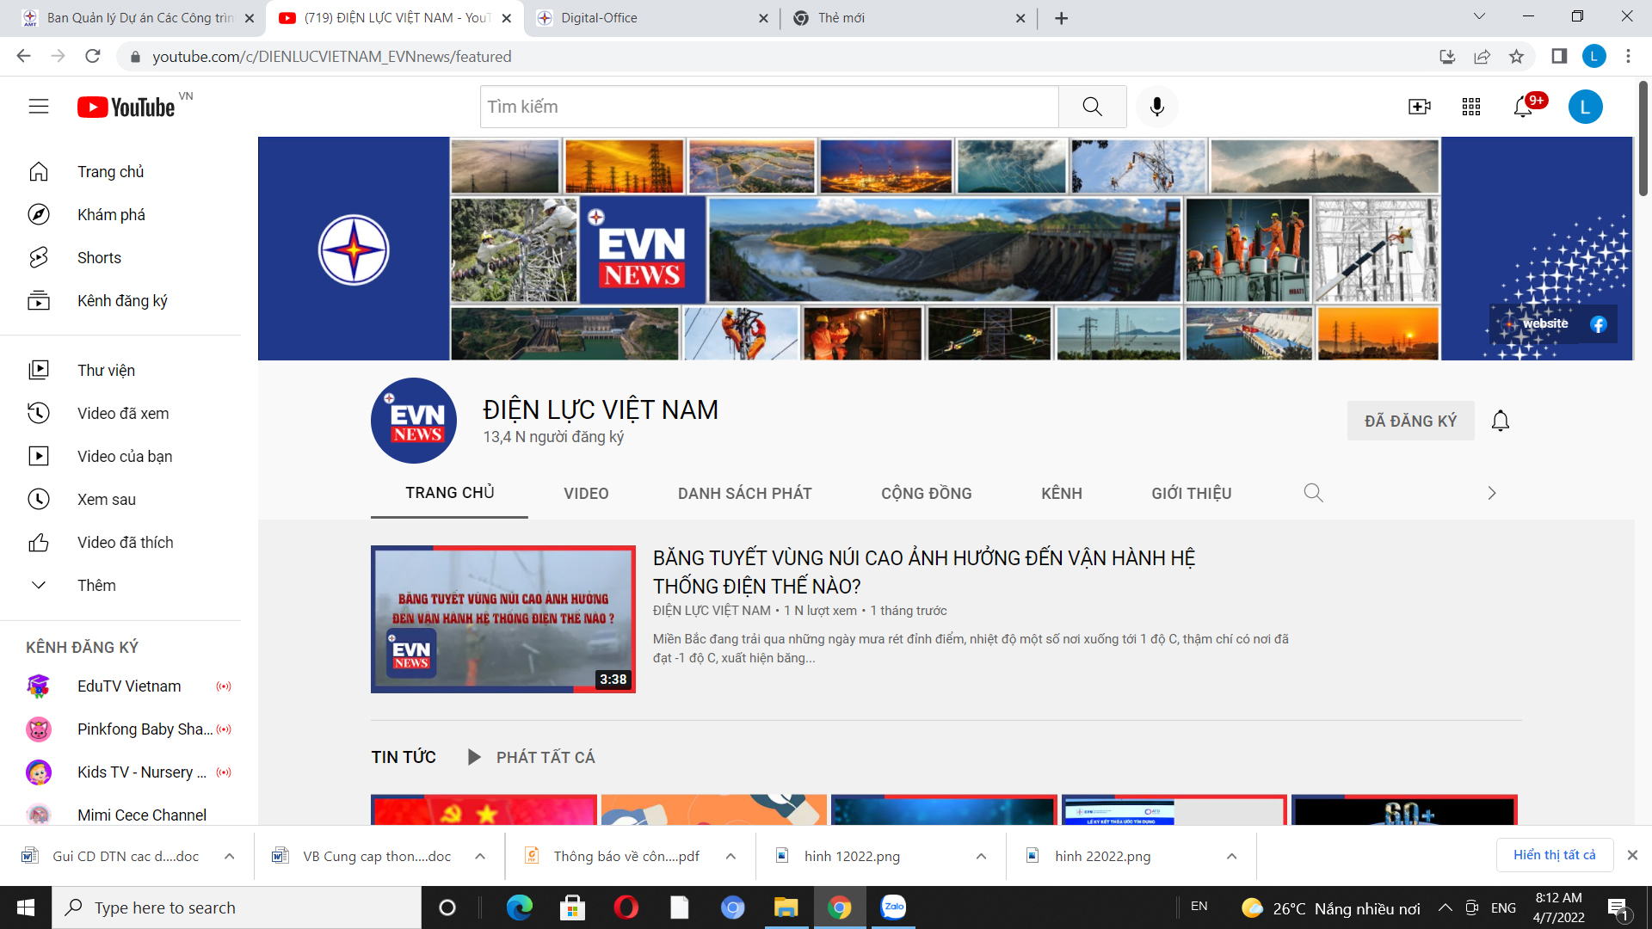
Task: Bookmark this page with star icon
Action: pos(1516,56)
